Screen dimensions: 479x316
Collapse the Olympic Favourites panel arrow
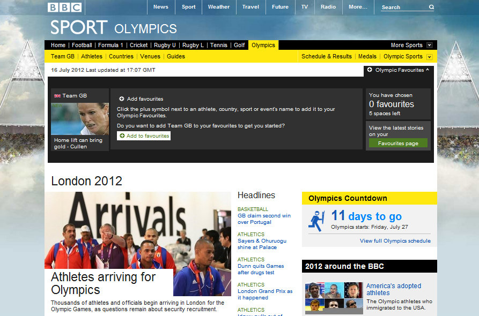click(428, 70)
